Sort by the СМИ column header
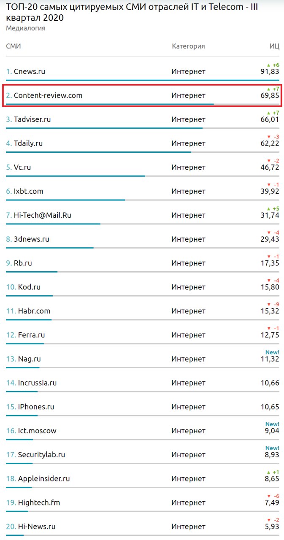The image size is (284, 540). coord(14,46)
